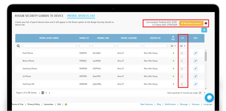Viewport: 226px width, 111px height.
Task: Enable LLT for SamSung Phone
Action: tap(183, 69)
